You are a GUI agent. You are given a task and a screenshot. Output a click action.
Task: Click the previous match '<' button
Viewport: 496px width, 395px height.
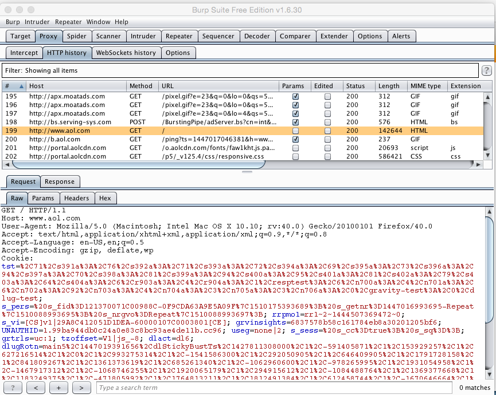tap(36, 388)
